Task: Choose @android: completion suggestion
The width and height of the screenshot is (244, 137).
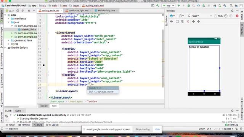Action: tap(103, 88)
